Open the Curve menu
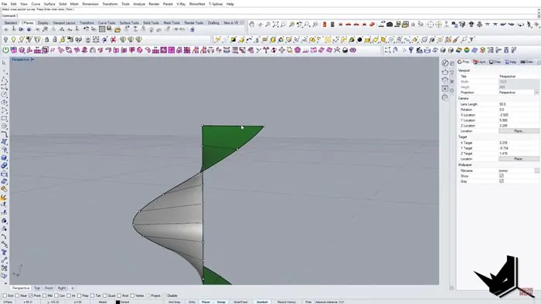This screenshot has width=541, height=304. [x=36, y=4]
